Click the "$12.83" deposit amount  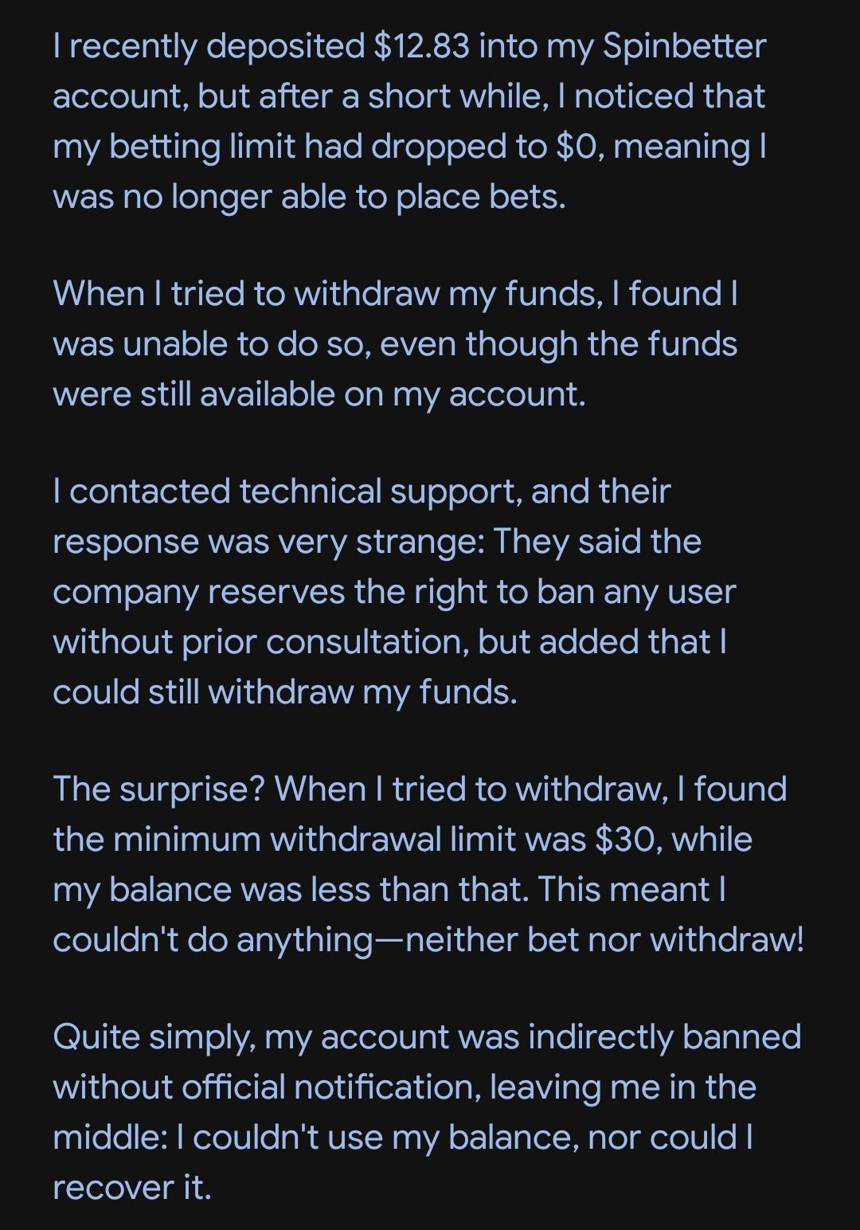coord(420,46)
